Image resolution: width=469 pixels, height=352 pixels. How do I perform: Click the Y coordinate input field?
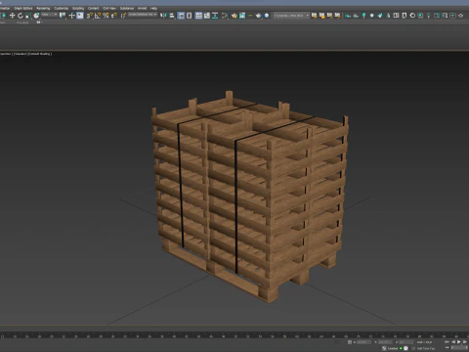point(385,342)
